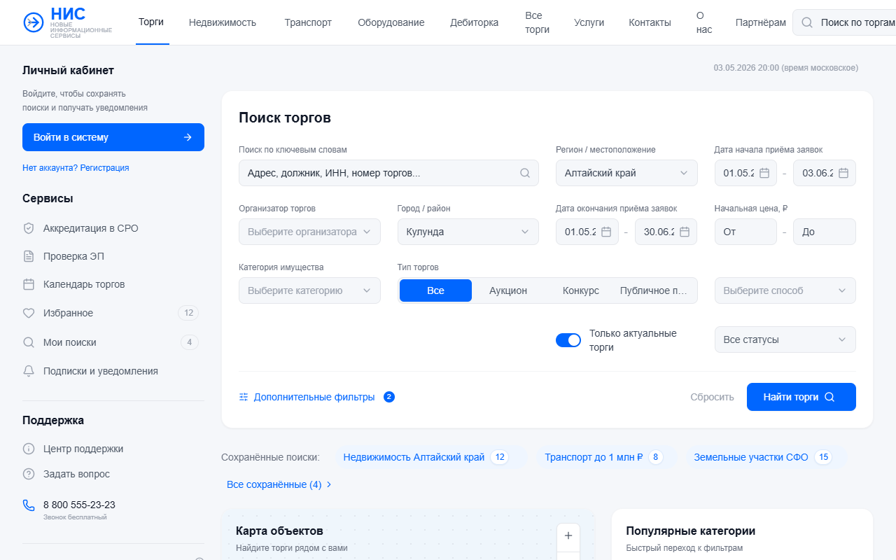
Task: Click the arrow icon on Войти в систему
Action: point(188,137)
